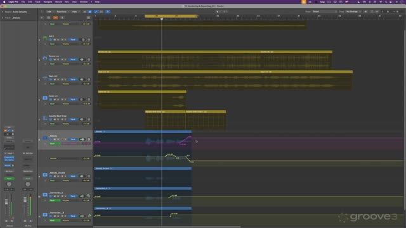406x228 pixels.
Task: Expand the Track _Melody inspector section
Action: (x=3, y=18)
